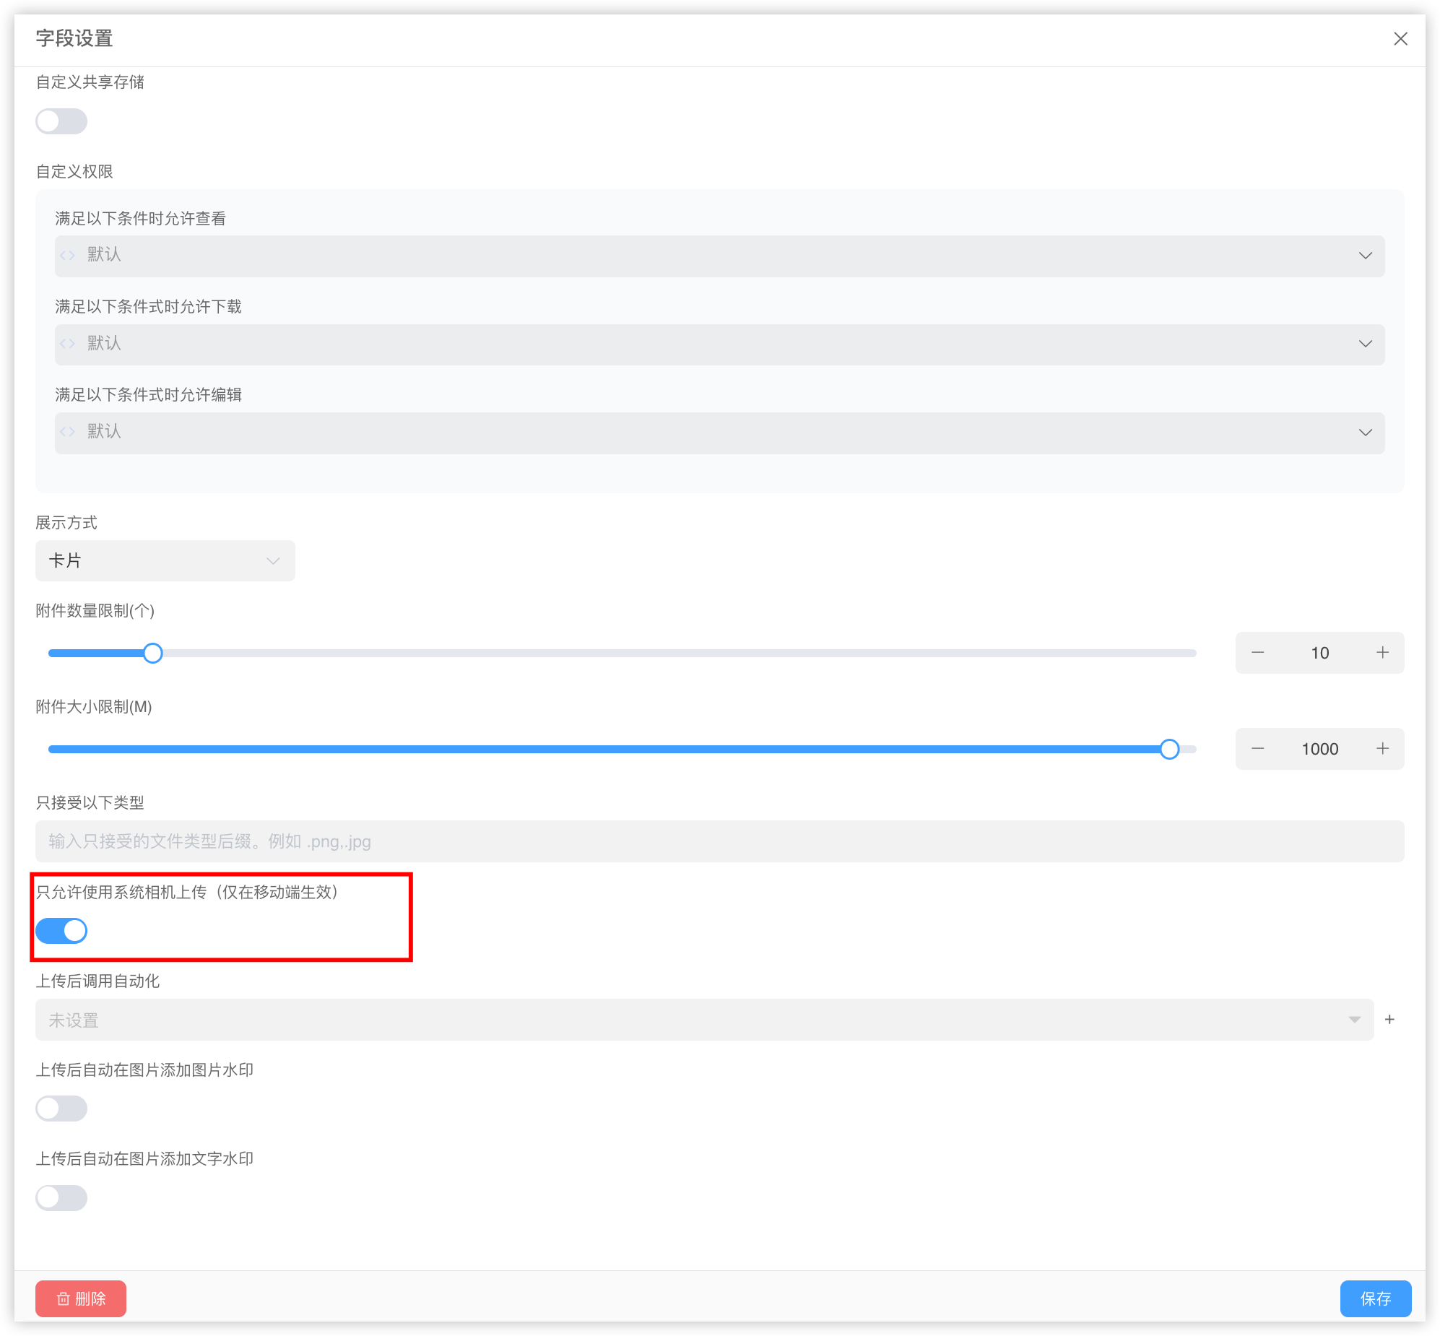Open the 上传后调用自动化 dropdown showing 未设置
The image size is (1440, 1336).
click(703, 1020)
